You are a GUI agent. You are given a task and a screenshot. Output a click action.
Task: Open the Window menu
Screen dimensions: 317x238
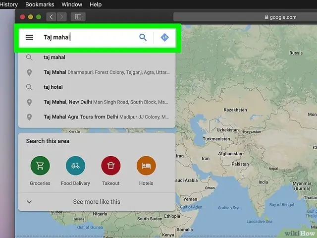pos(72,4)
